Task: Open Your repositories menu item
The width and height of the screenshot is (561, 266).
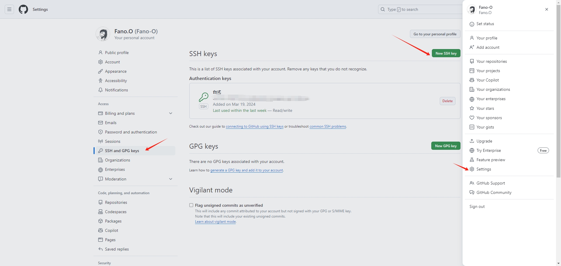Action: pyautogui.click(x=509, y=61)
